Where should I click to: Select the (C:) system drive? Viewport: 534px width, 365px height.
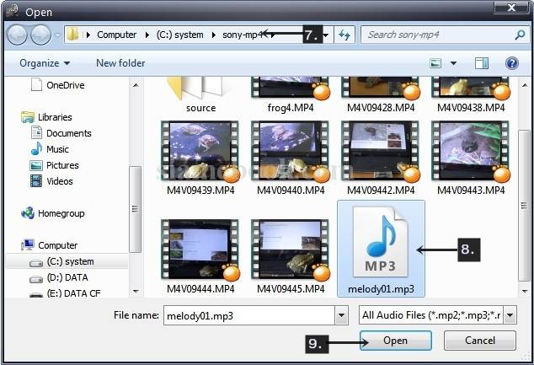pos(70,261)
